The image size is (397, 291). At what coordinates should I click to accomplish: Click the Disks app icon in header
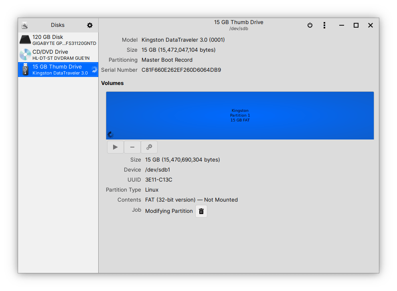24,25
